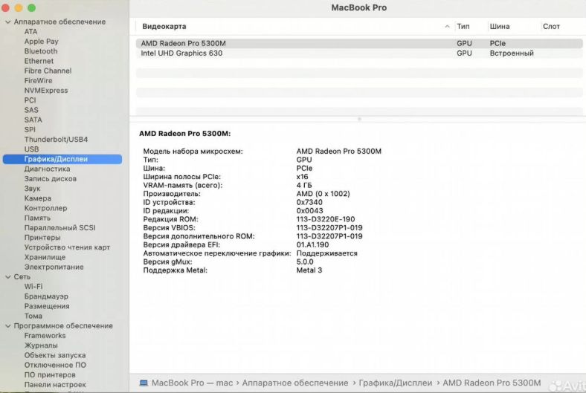586x393 pixels.
Task: Select Запись дисков in the sidebar
Action: tap(51, 179)
